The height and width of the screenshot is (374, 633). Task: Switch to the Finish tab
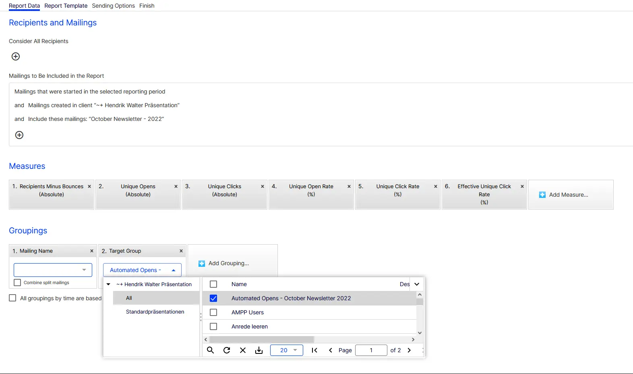pos(147,6)
